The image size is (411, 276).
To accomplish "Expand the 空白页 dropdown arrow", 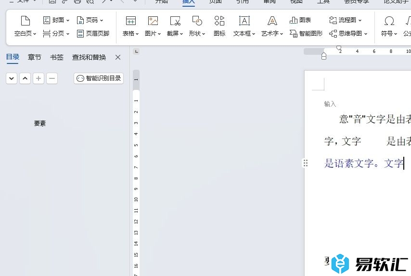I will coord(34,34).
